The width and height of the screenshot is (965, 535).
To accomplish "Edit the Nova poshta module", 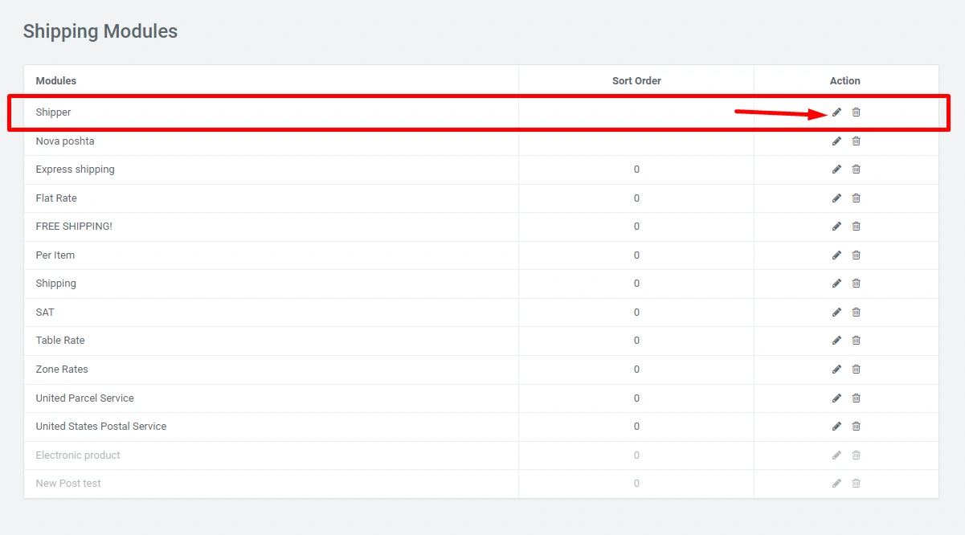I will pos(836,141).
